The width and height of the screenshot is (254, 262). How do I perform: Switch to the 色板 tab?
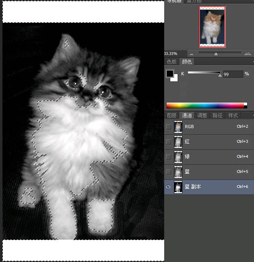pos(172,62)
